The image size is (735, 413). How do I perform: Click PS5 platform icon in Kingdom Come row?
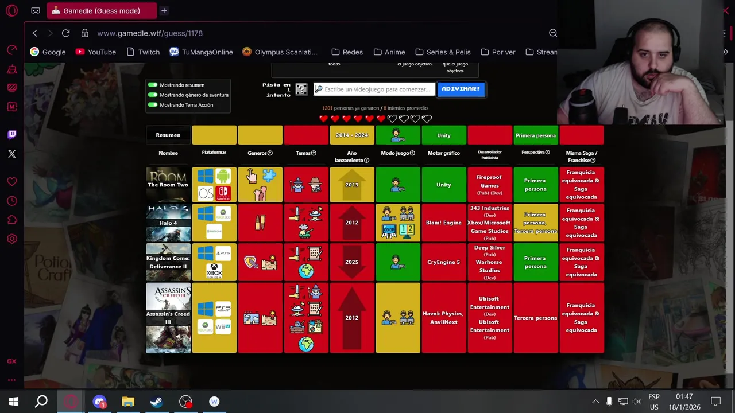point(223,253)
